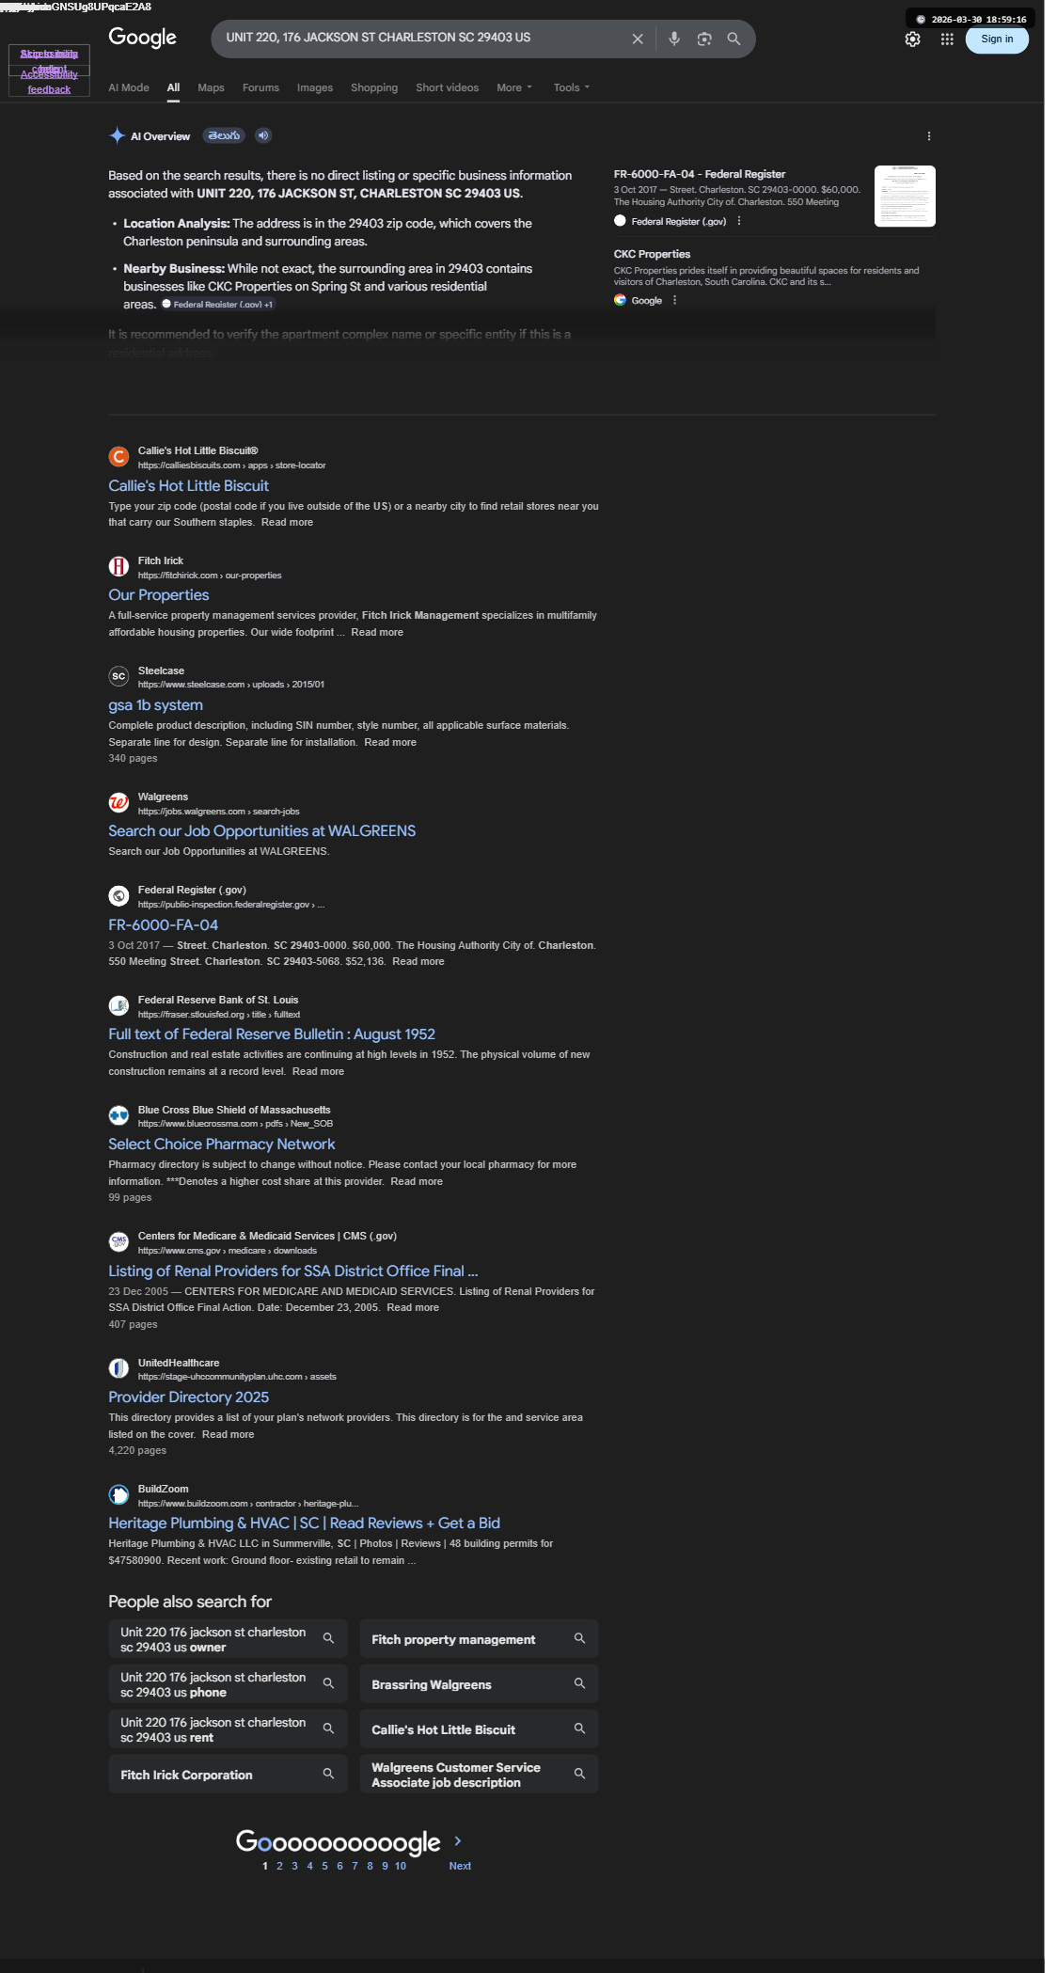Expand the Tools dropdown
The image size is (1057, 1973).
point(572,87)
